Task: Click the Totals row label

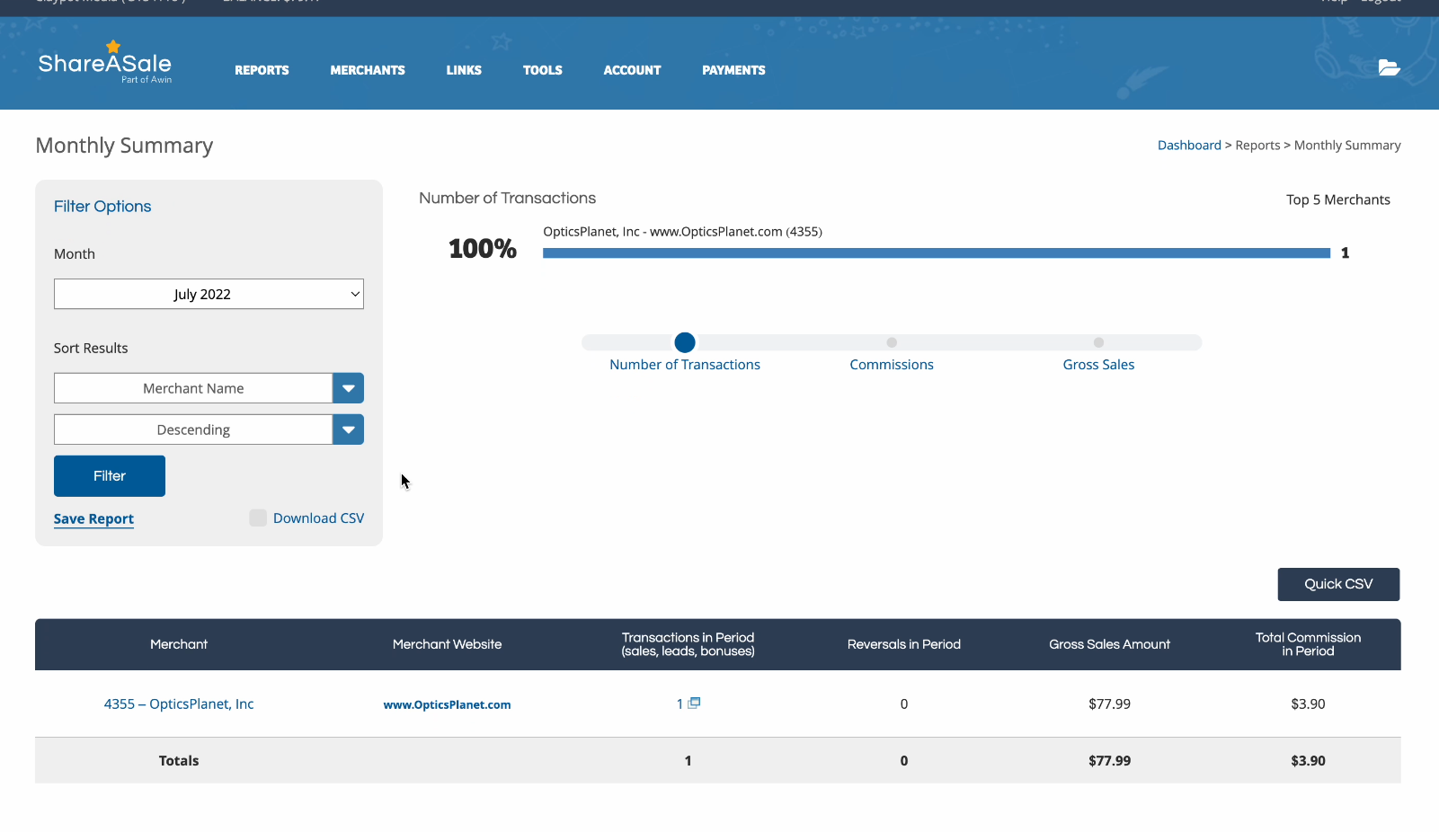Action: (179, 761)
